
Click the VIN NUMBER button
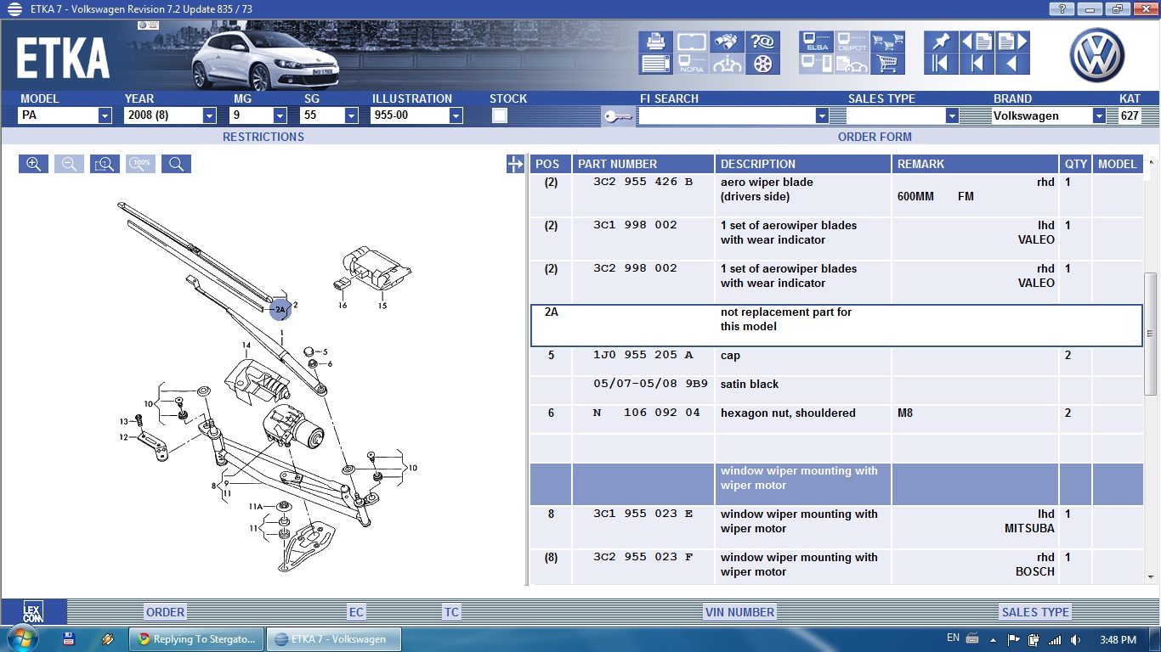739,612
